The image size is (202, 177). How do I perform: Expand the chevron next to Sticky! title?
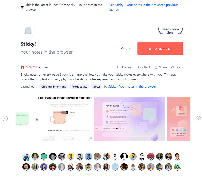click(39, 44)
